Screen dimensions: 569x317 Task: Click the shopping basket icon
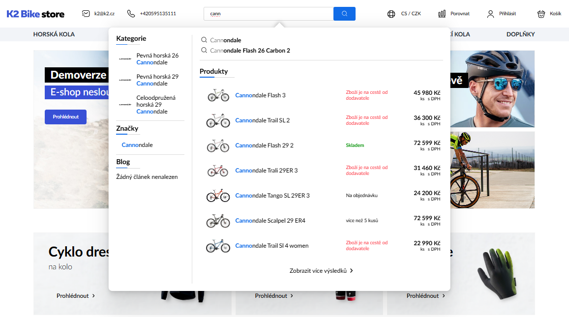tap(541, 14)
